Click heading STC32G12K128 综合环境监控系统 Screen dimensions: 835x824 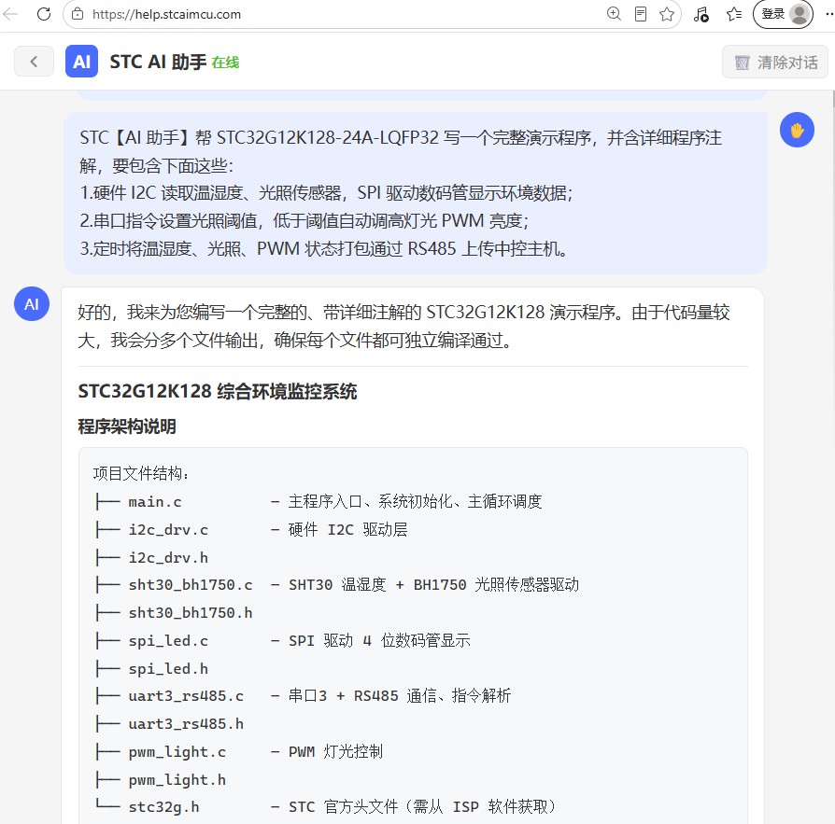pyautogui.click(x=218, y=392)
